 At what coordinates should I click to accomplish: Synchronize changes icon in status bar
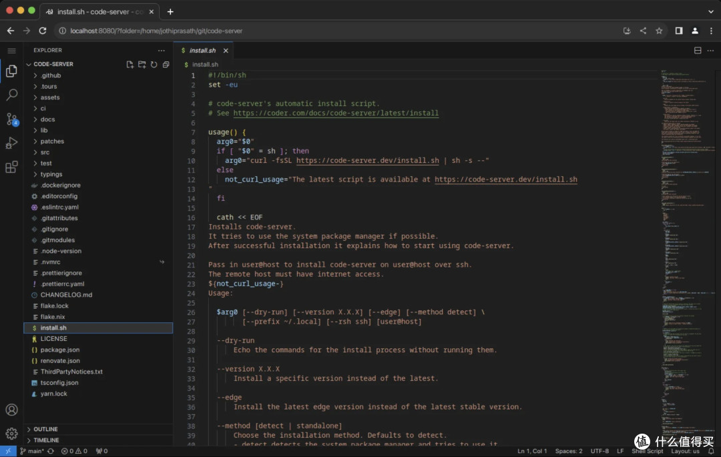(51, 451)
